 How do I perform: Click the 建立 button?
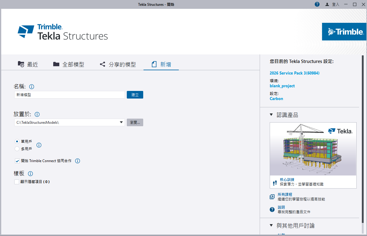[x=135, y=95]
